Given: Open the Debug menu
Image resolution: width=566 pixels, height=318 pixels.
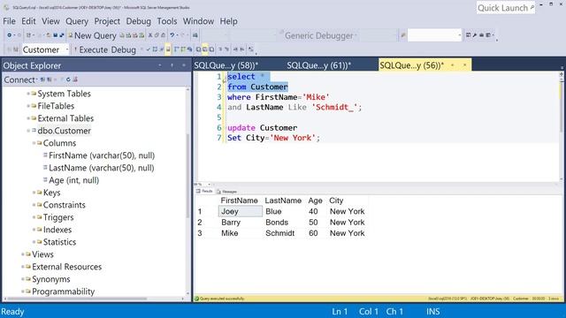Looking at the screenshot, I should tap(138, 21).
